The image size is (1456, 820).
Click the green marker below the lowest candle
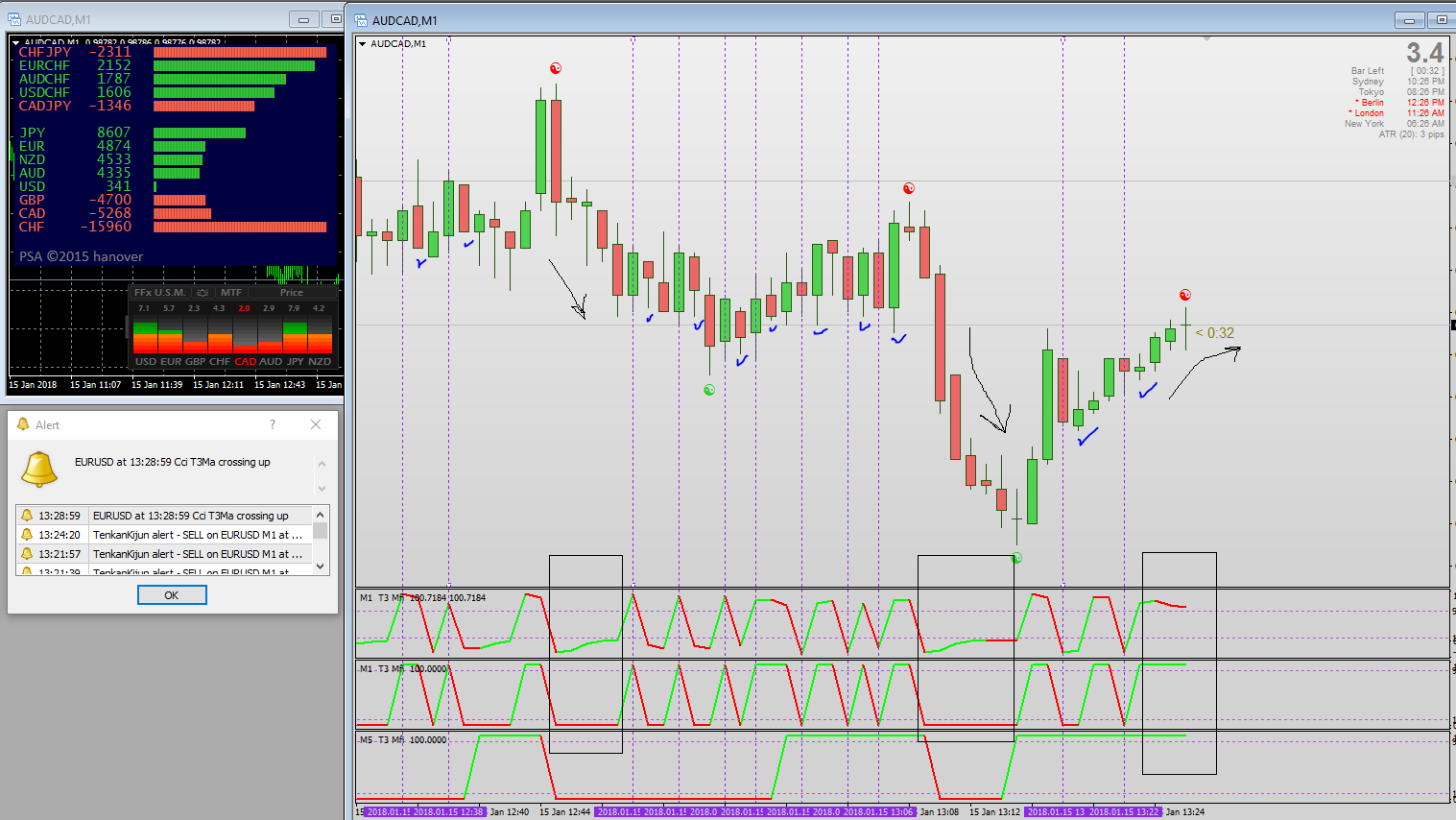tap(1017, 558)
